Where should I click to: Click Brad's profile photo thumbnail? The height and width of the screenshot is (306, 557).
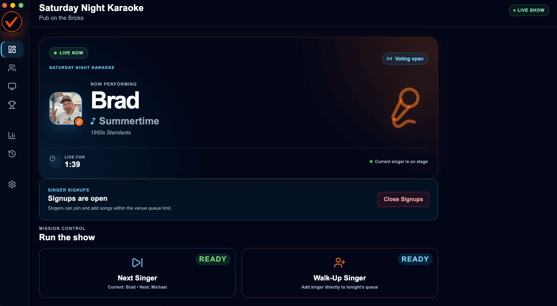(66, 108)
